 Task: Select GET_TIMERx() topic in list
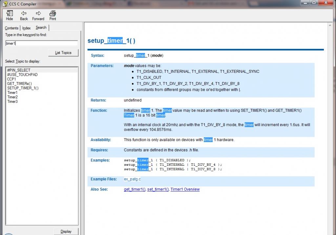pyautogui.click(x=19, y=84)
